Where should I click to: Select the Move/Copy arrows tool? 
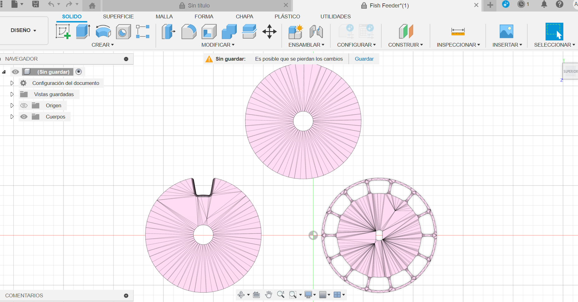tap(270, 32)
